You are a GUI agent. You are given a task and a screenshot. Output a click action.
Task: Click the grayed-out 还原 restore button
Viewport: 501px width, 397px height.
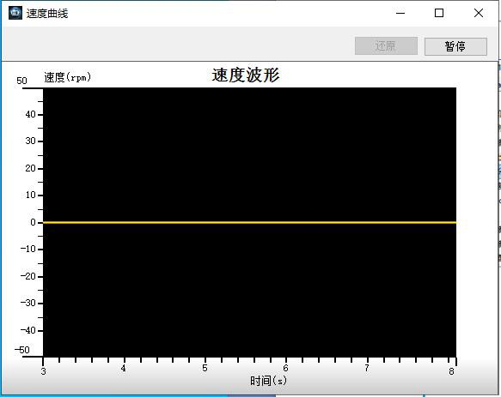point(386,46)
